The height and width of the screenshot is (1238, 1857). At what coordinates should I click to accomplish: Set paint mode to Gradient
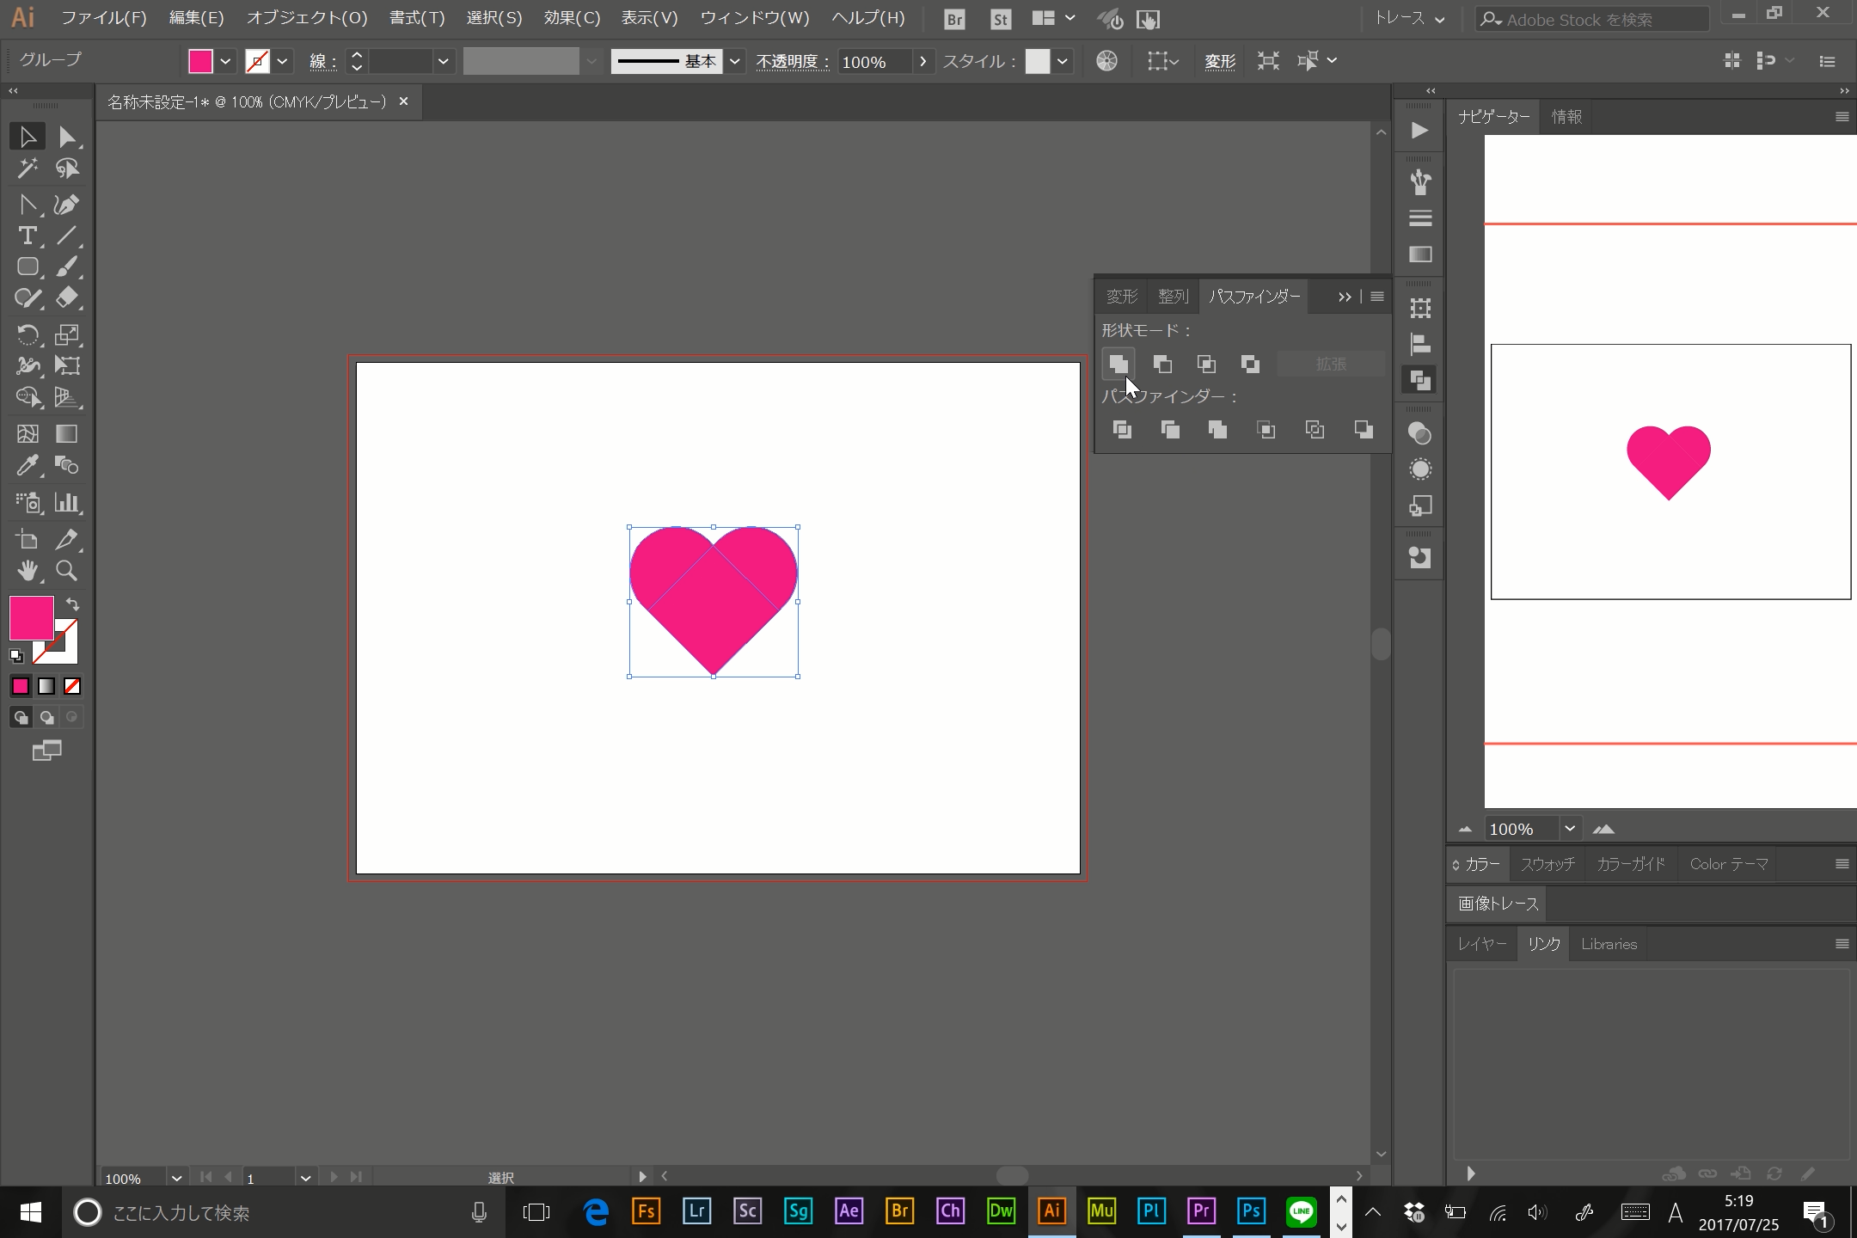point(46,686)
